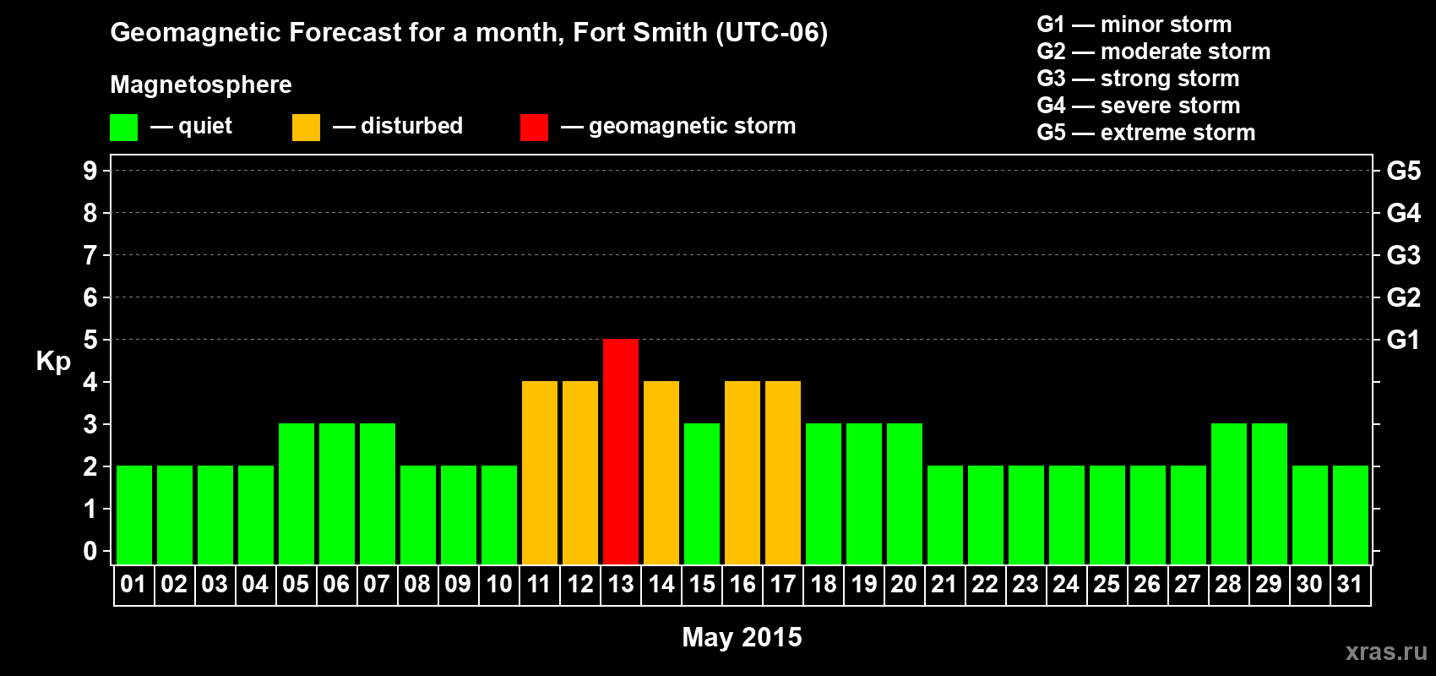Viewport: 1436px width, 676px height.
Task: Click the G1 label on right axis
Action: pyautogui.click(x=1403, y=340)
